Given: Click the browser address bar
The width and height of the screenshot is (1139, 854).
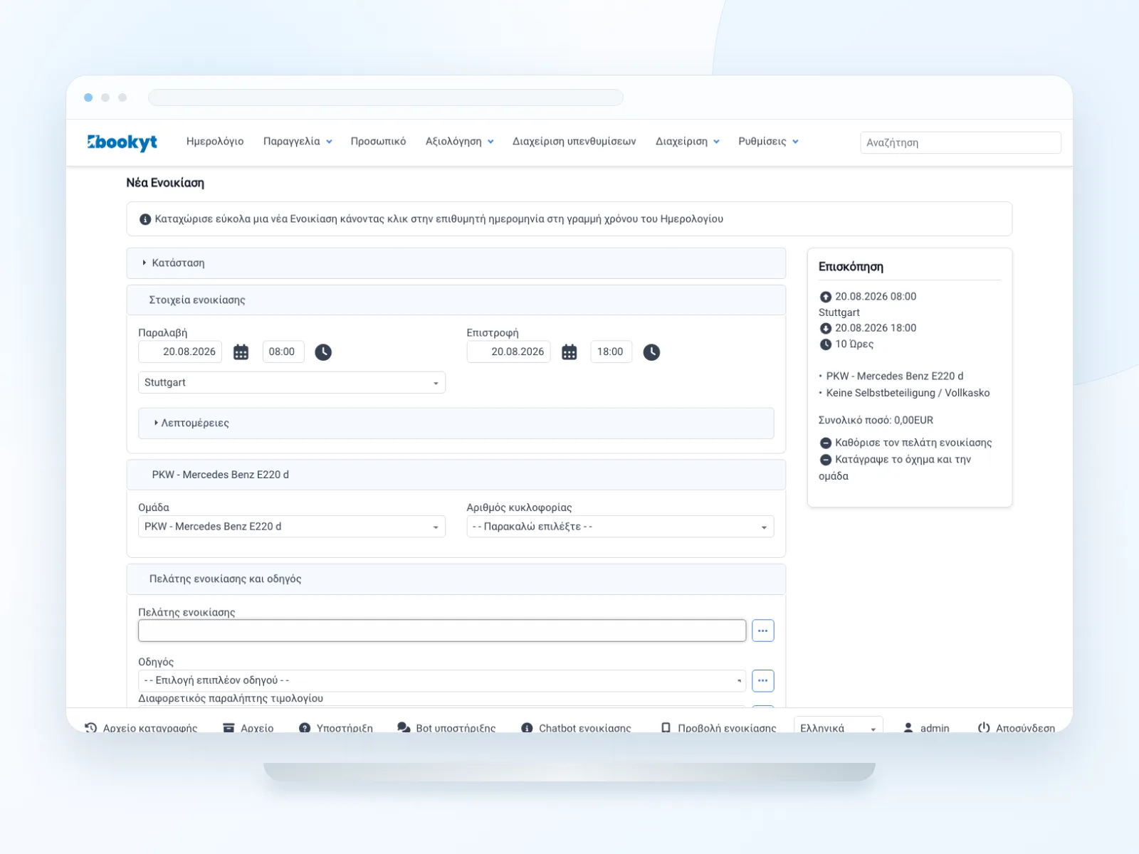Looking at the screenshot, I should click(x=385, y=97).
